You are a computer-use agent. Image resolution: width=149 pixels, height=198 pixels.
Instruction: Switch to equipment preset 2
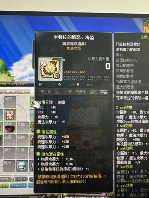click(18, 179)
